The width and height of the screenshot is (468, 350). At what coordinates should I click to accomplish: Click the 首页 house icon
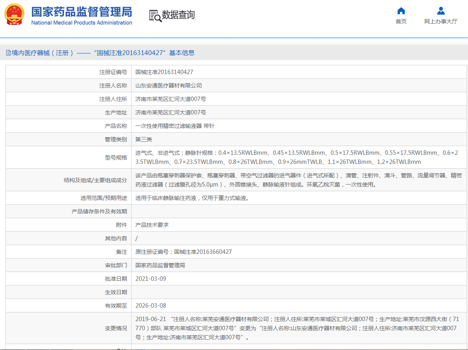pyautogui.click(x=401, y=11)
